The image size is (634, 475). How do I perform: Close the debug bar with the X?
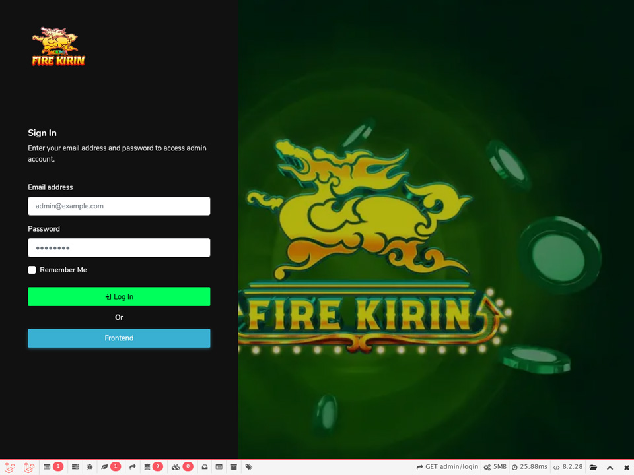pyautogui.click(x=627, y=467)
